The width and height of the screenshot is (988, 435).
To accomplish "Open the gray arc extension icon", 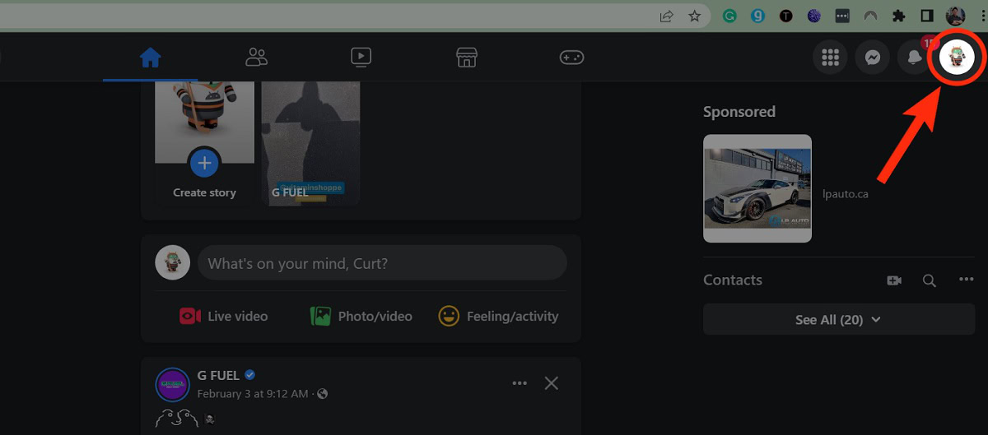I will coord(870,16).
